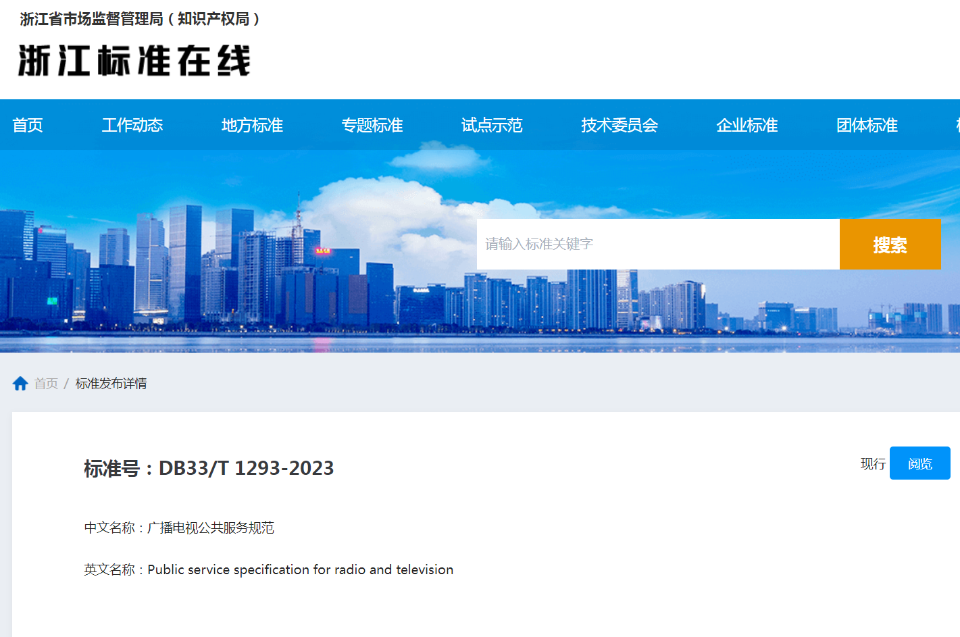Viewport: 960px width, 637px height.
Task: Go to 团体标准 section
Action: pyautogui.click(x=867, y=125)
